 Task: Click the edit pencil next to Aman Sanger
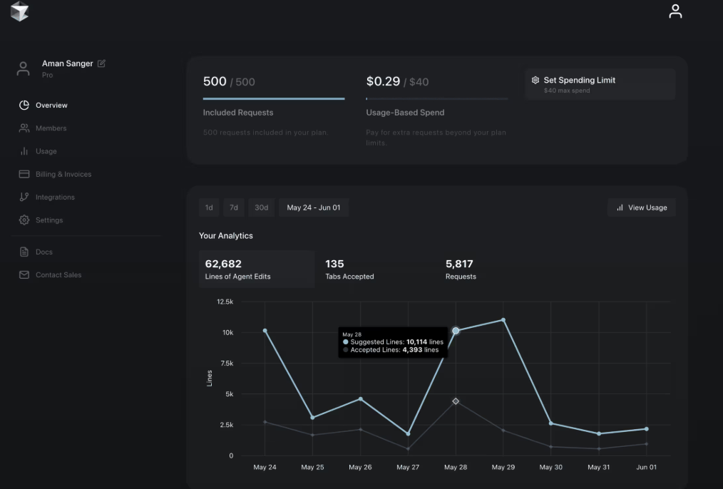(x=101, y=63)
